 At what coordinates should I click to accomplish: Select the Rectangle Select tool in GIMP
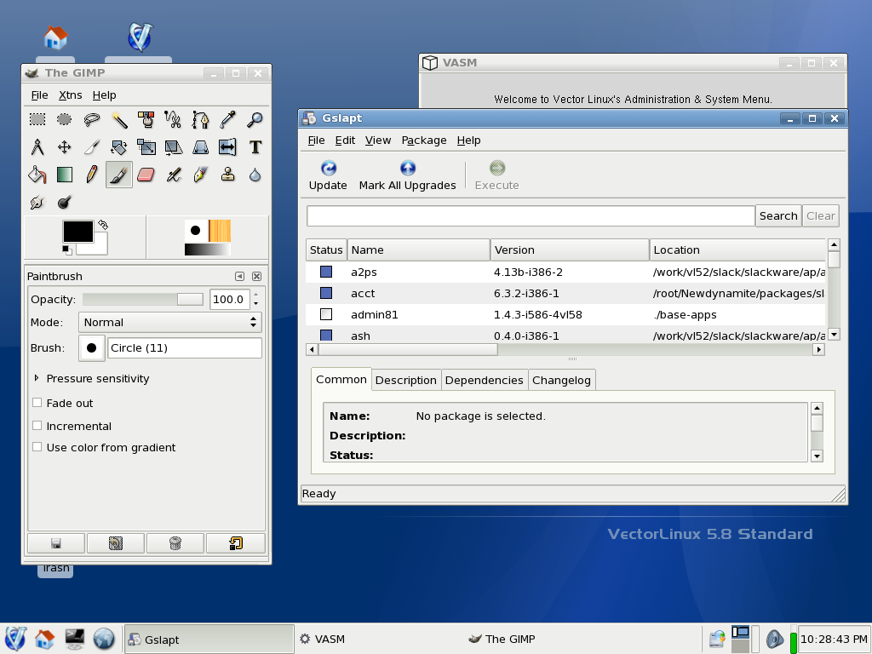(37, 119)
